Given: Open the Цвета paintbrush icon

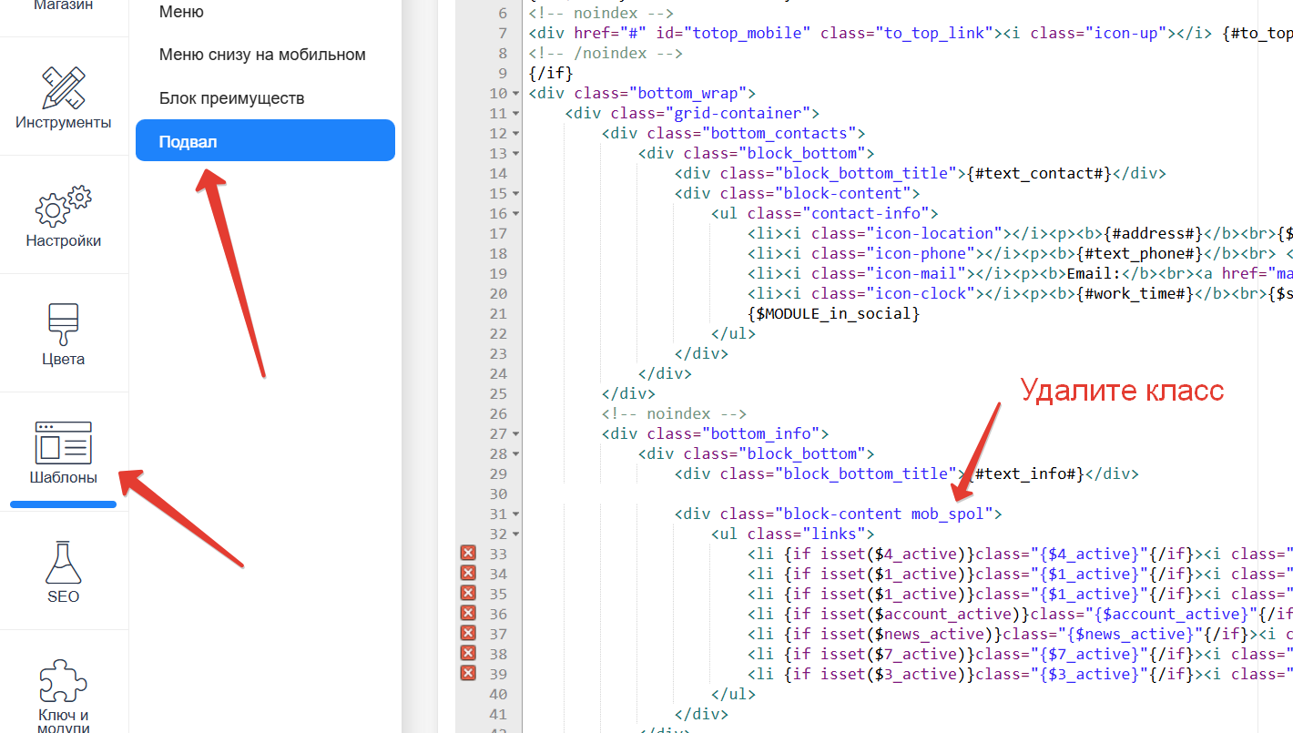Looking at the screenshot, I should tap(64, 325).
